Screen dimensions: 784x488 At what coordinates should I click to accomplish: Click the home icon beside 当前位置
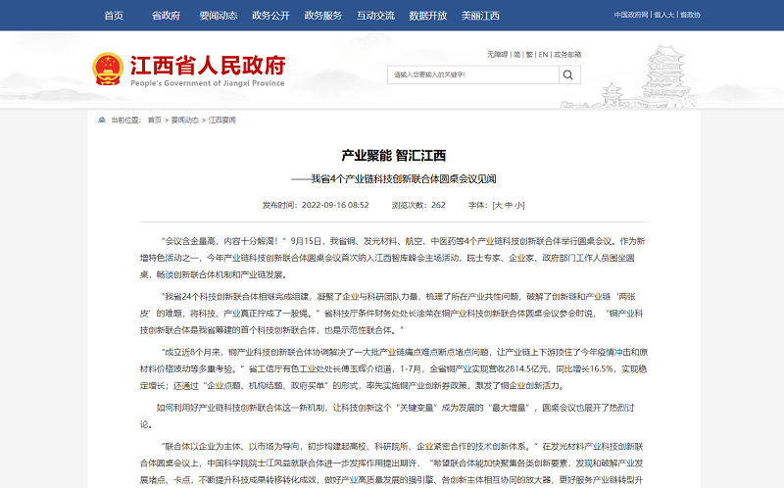(101, 120)
